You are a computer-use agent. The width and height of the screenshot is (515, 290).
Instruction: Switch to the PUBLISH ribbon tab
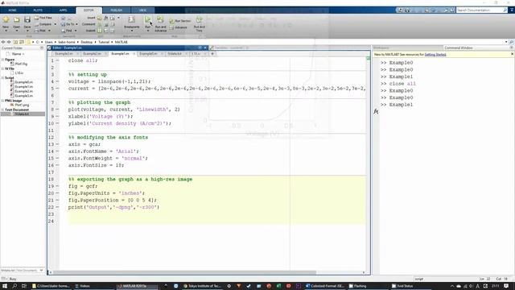pyautogui.click(x=116, y=10)
